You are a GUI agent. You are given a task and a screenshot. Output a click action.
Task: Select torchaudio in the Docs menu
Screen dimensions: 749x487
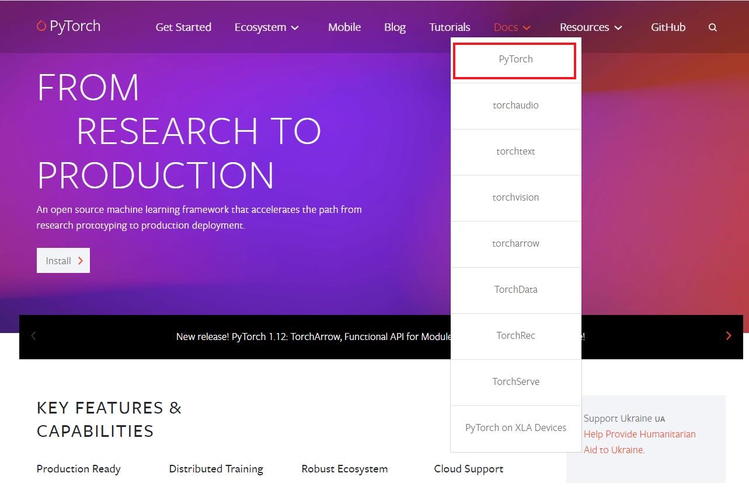(515, 106)
